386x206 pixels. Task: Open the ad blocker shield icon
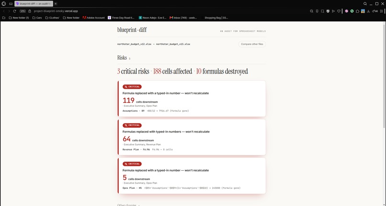pos(328,11)
